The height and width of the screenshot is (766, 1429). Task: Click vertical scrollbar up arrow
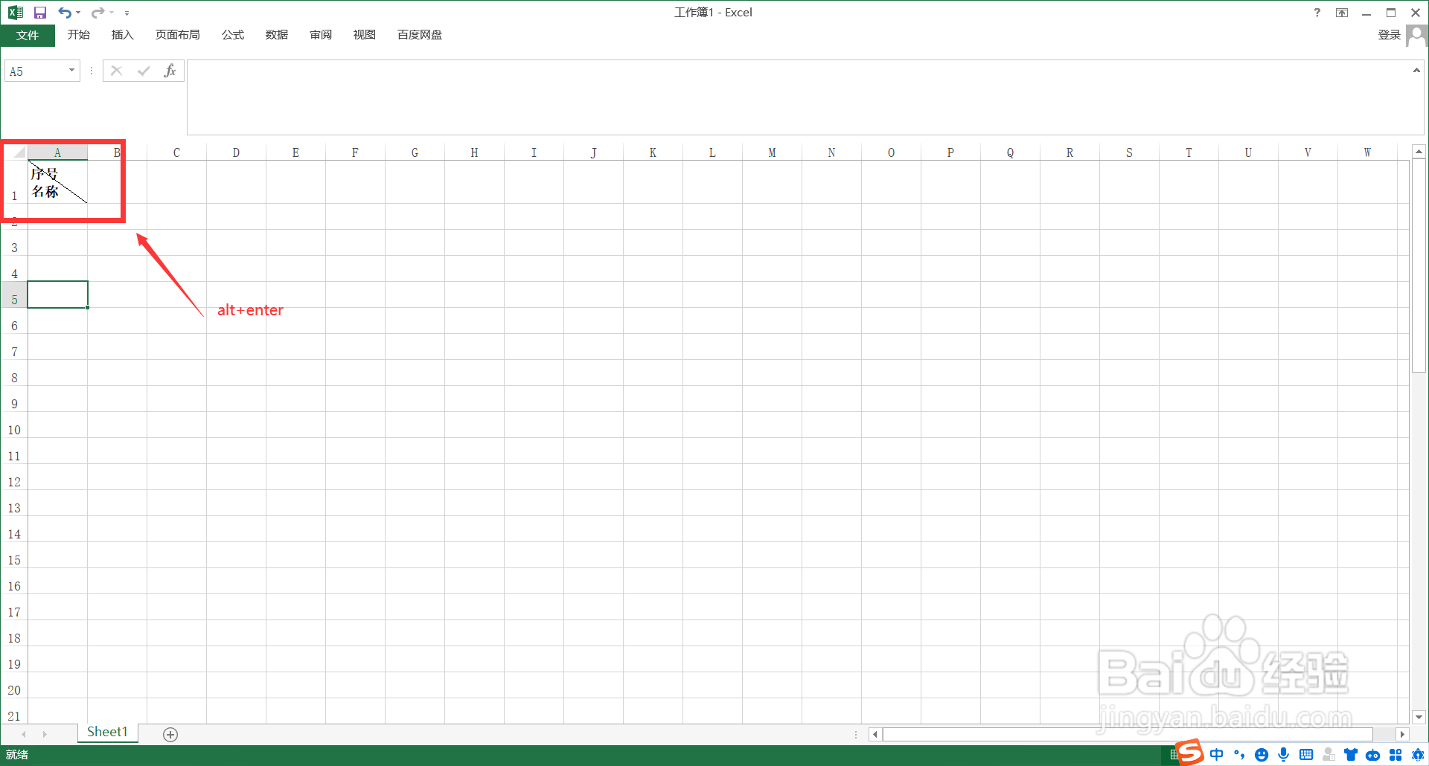(x=1419, y=152)
